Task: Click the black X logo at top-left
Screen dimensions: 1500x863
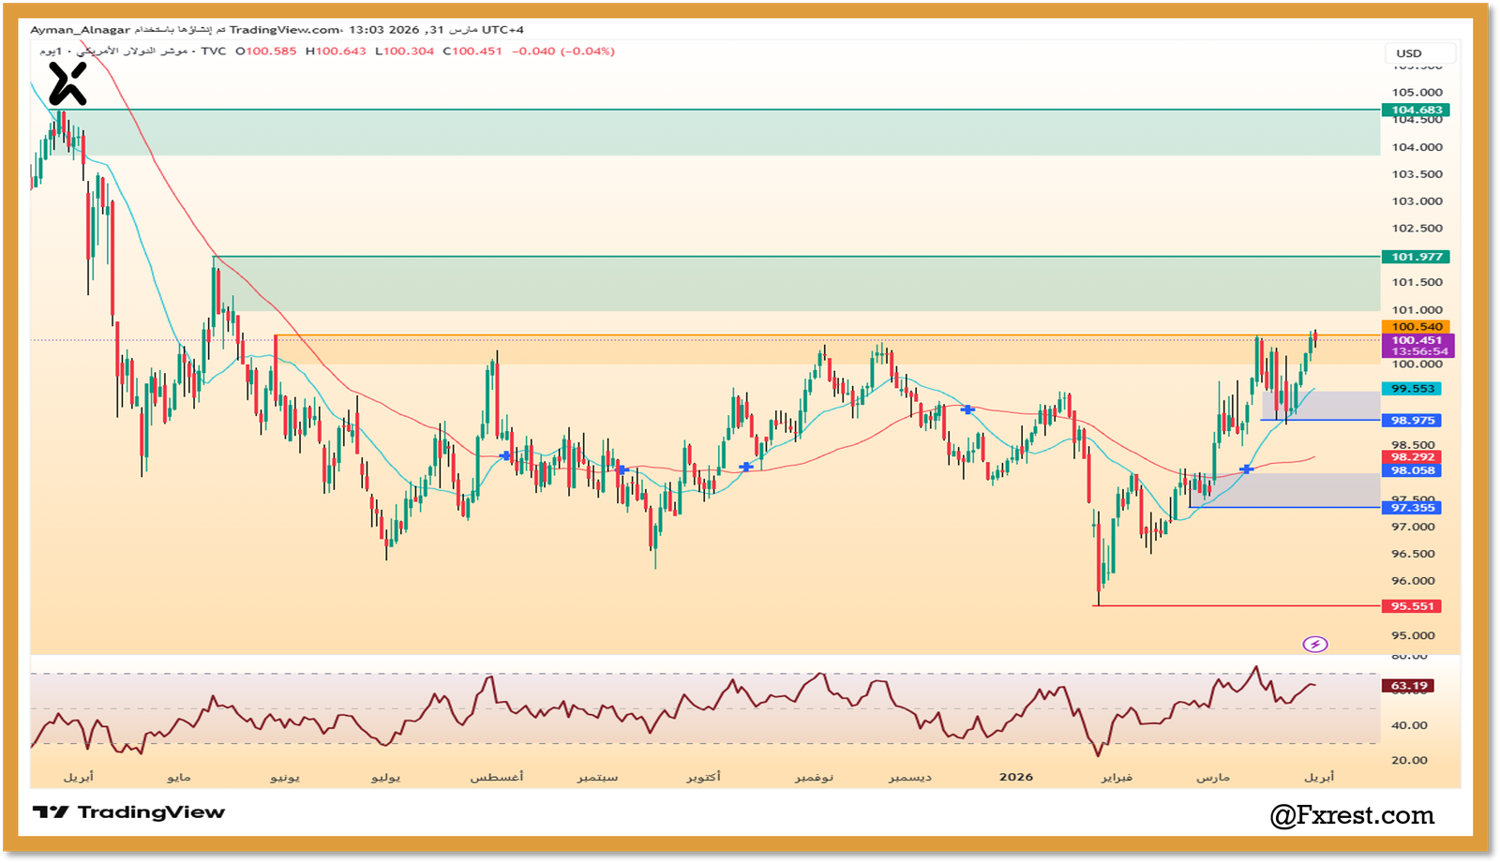Action: point(67,84)
